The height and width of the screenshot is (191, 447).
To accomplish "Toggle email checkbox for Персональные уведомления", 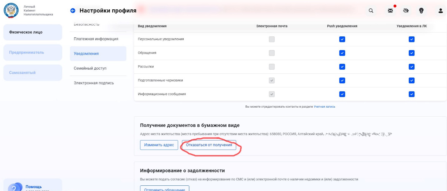I will (x=272, y=39).
